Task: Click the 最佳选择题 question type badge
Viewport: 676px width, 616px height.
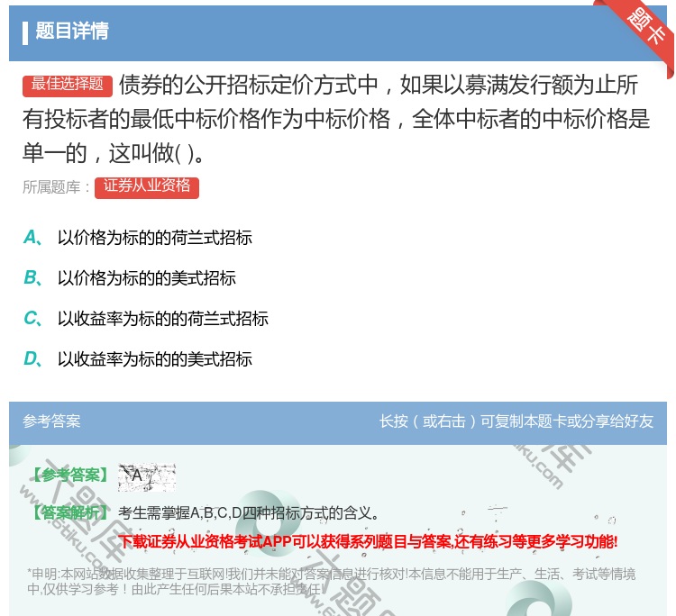Action: point(68,85)
